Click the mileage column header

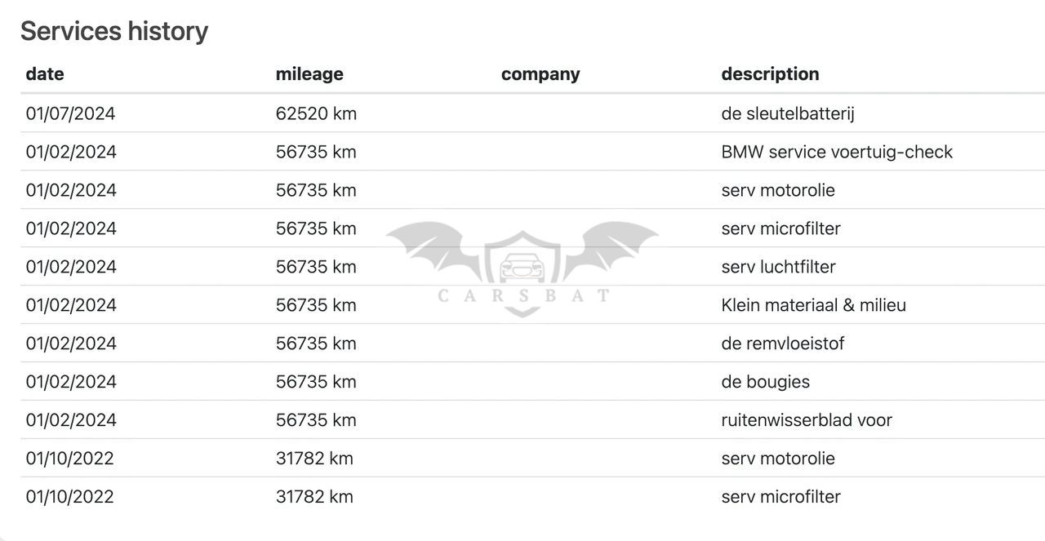pyautogui.click(x=309, y=74)
